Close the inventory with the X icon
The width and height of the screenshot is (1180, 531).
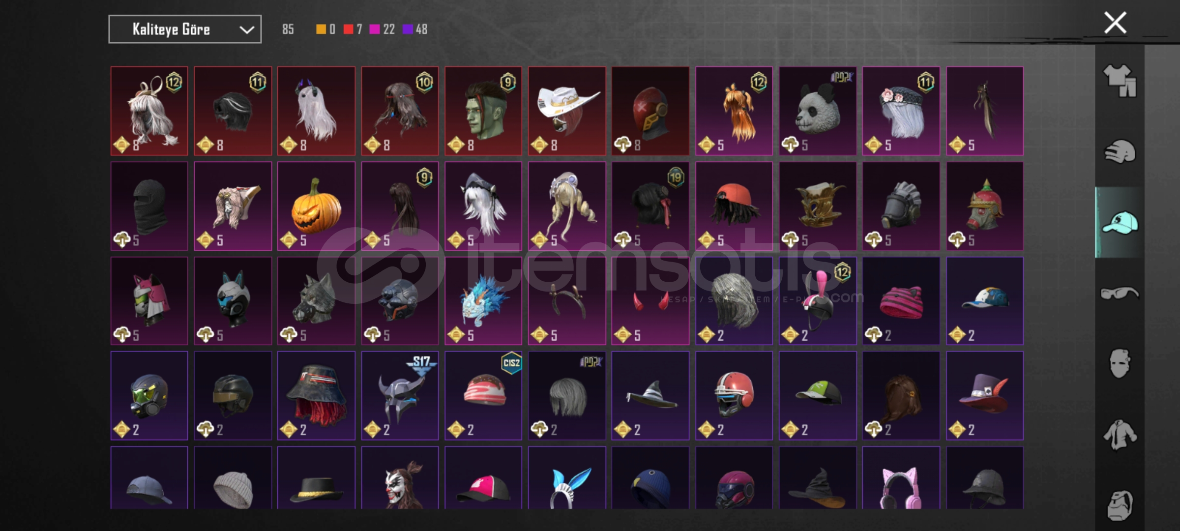coord(1115,23)
